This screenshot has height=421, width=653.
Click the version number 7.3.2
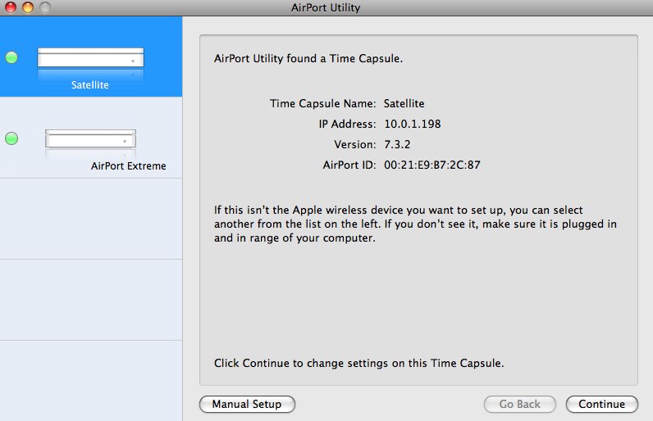click(x=398, y=144)
